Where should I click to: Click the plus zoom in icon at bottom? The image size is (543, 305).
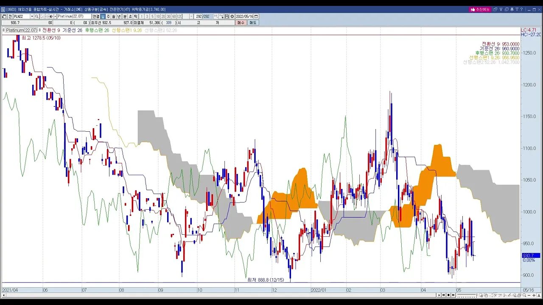coord(534,295)
